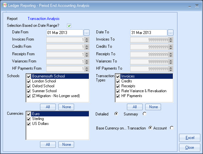Click None under the Currencies list
The width and height of the screenshot is (203, 154).
pyautogui.click(x=66, y=145)
